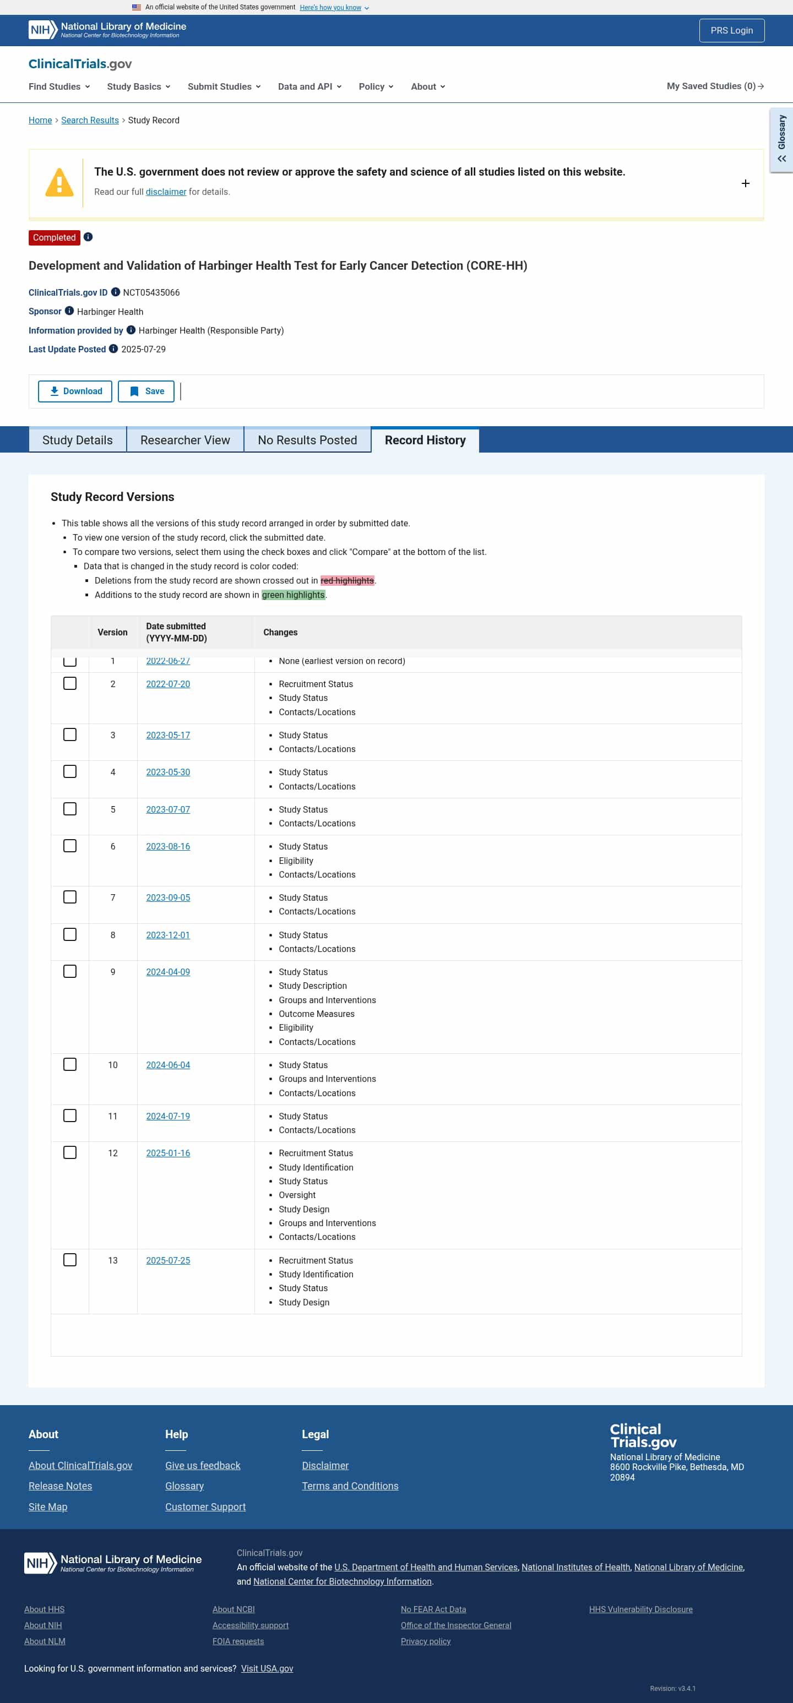
Task: Open version submitted on 2024-04-09
Action: (x=167, y=972)
